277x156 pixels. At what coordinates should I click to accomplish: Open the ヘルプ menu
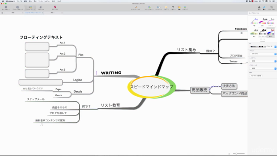point(59,1)
